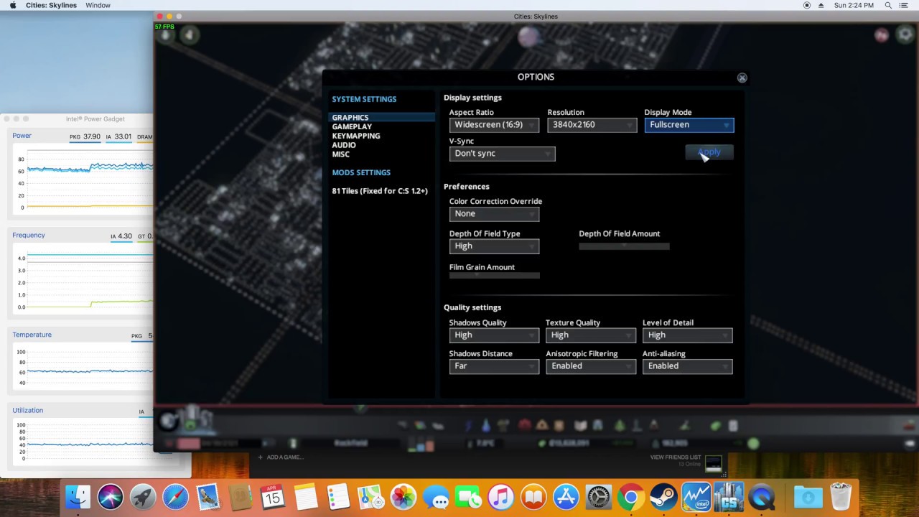Open FaceTime green icon in Dock
This screenshot has height=517, width=919.
pos(468,497)
